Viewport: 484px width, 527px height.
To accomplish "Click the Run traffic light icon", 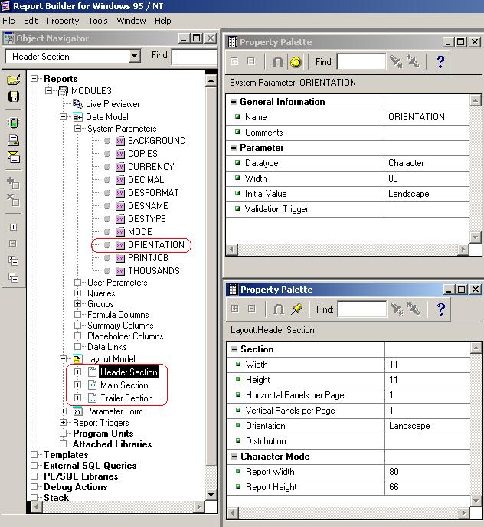I will click(x=13, y=123).
